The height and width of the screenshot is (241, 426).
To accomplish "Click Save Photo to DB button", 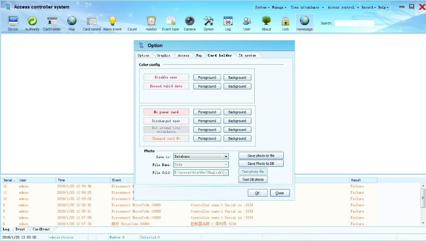I will click(261, 164).
